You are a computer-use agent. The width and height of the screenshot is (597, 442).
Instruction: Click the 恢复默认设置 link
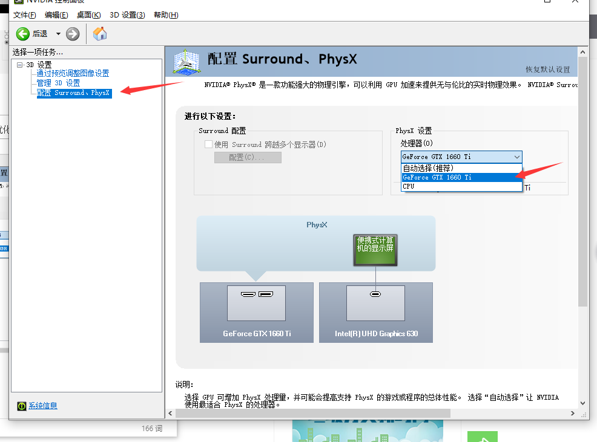tap(547, 69)
